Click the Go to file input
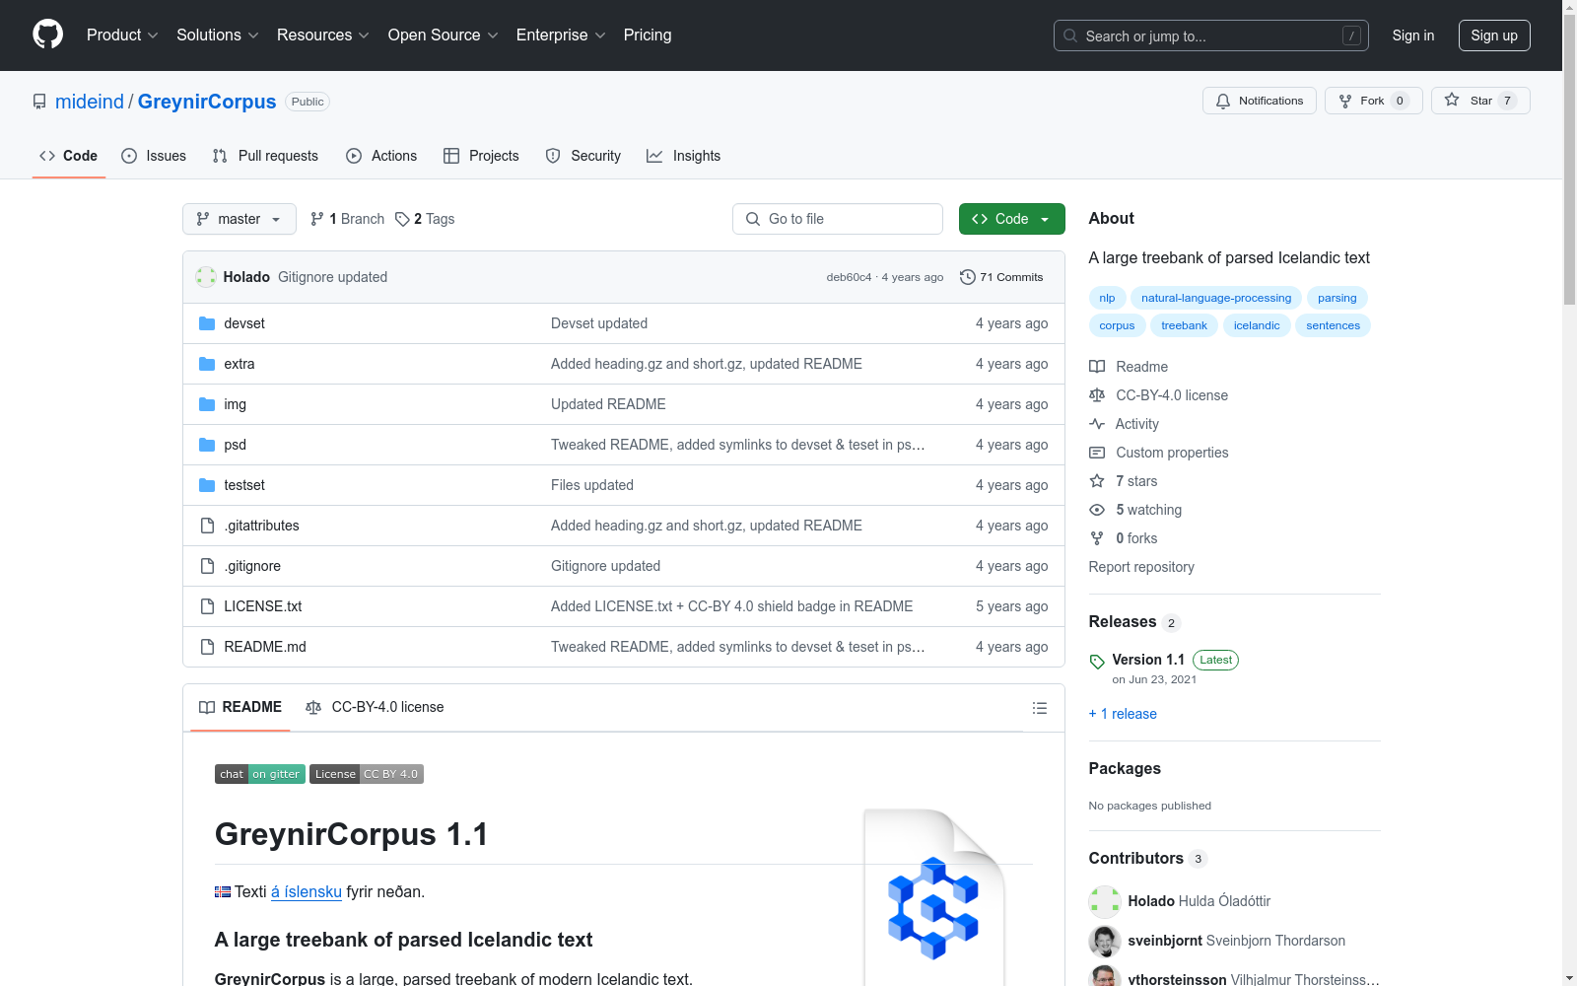Screen dimensions: 1577x986 point(838,219)
